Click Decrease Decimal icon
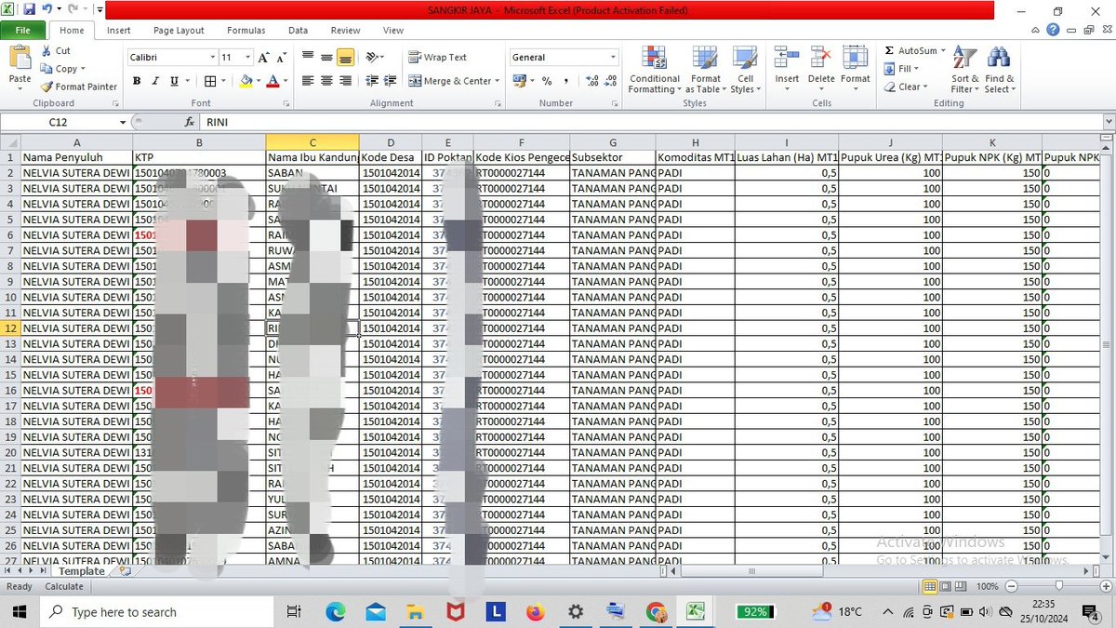Viewport: 1116px width, 628px height. pyautogui.click(x=611, y=81)
